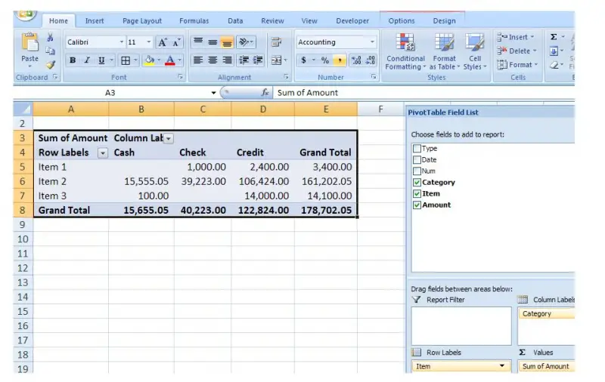The height and width of the screenshot is (382, 605).
Task: Open the Calibri font name dropdown
Action: (x=122, y=42)
